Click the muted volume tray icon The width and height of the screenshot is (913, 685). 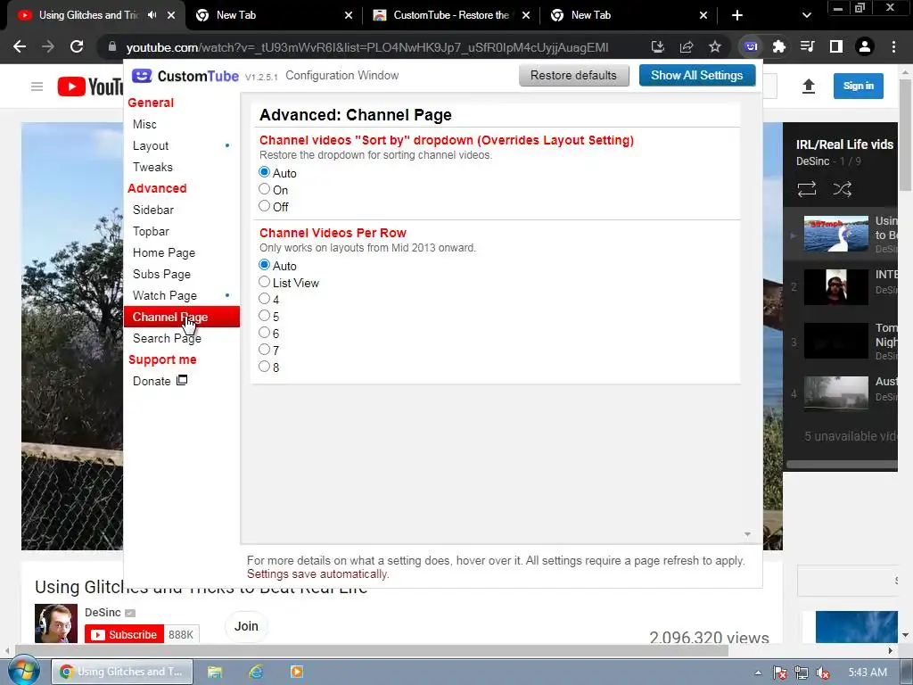click(x=823, y=673)
